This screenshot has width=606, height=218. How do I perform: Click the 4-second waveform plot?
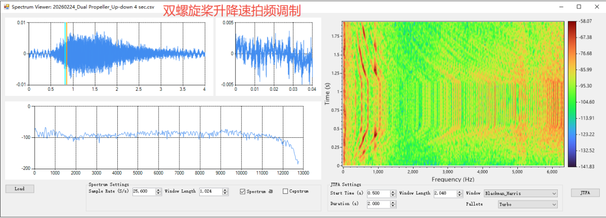click(x=117, y=53)
